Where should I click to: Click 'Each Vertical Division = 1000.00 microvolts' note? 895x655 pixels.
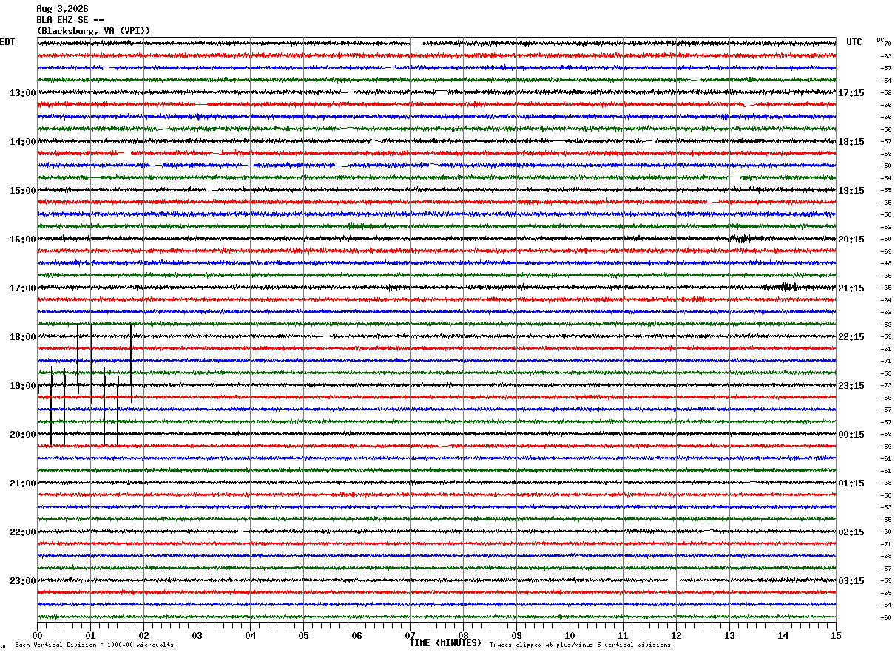pyautogui.click(x=94, y=645)
